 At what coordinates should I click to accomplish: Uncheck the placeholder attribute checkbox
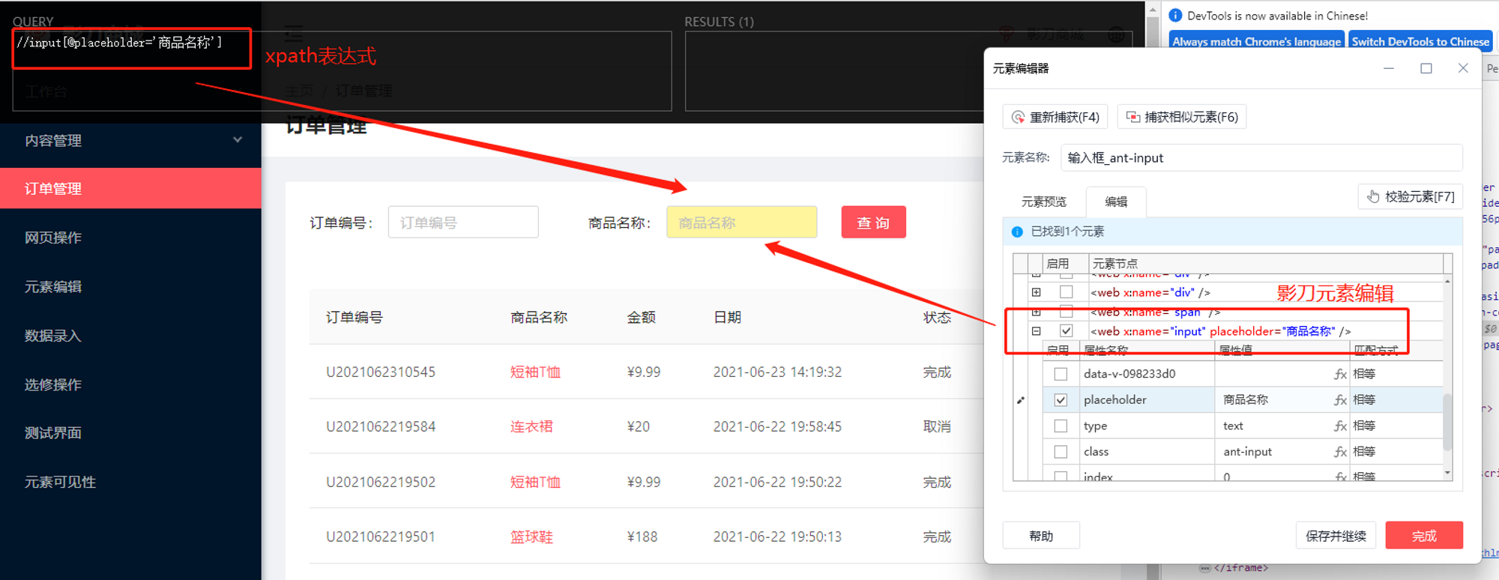pos(1061,400)
